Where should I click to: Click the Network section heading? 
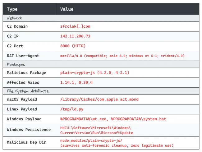[x=14, y=18]
